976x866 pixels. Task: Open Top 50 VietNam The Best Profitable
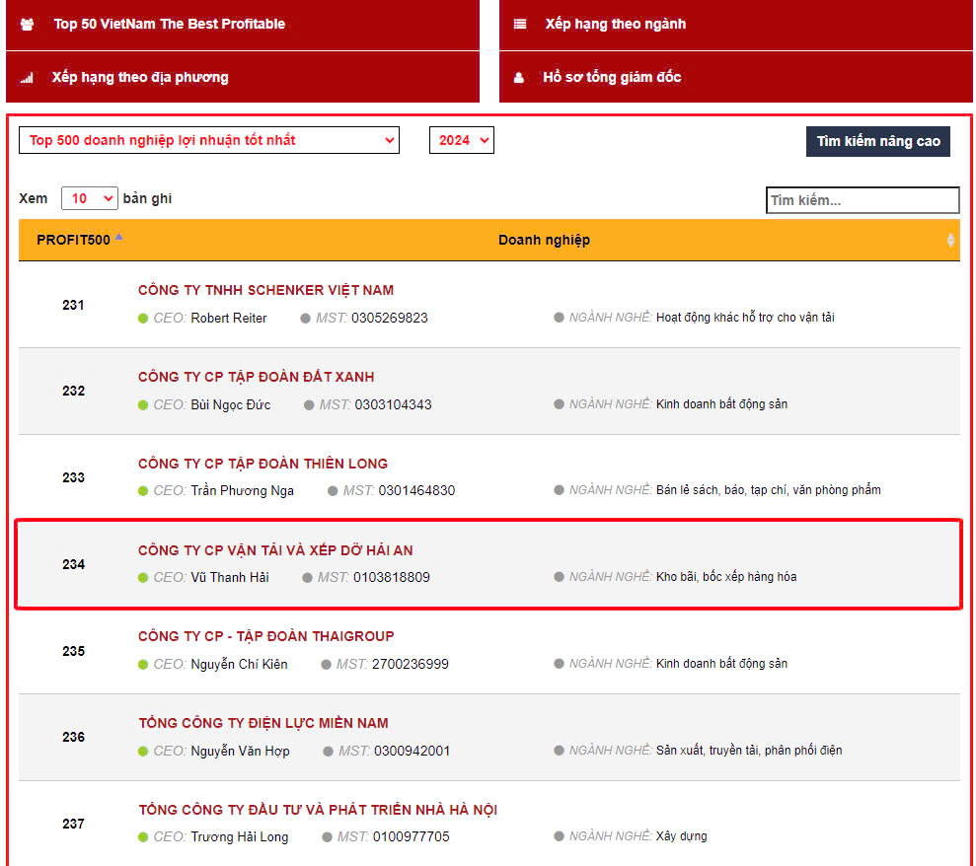point(243,25)
